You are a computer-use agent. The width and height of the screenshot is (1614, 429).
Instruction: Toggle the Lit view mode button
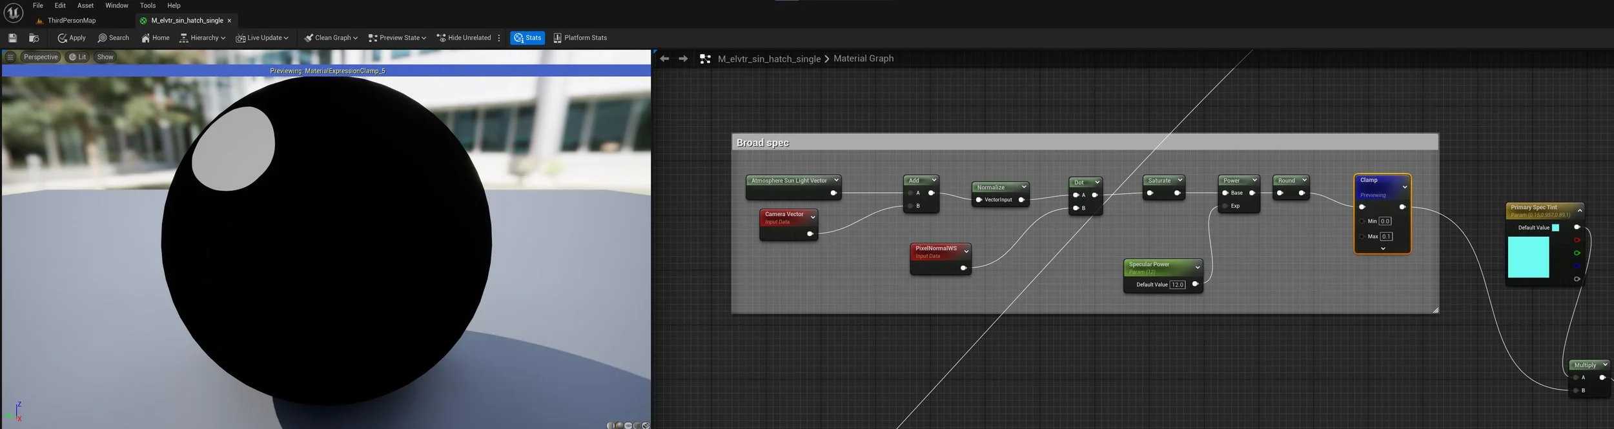pos(77,57)
